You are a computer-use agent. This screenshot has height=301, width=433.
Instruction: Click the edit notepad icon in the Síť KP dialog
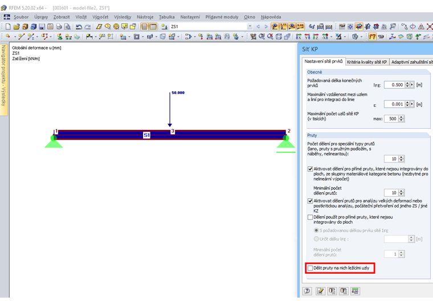click(x=320, y=291)
